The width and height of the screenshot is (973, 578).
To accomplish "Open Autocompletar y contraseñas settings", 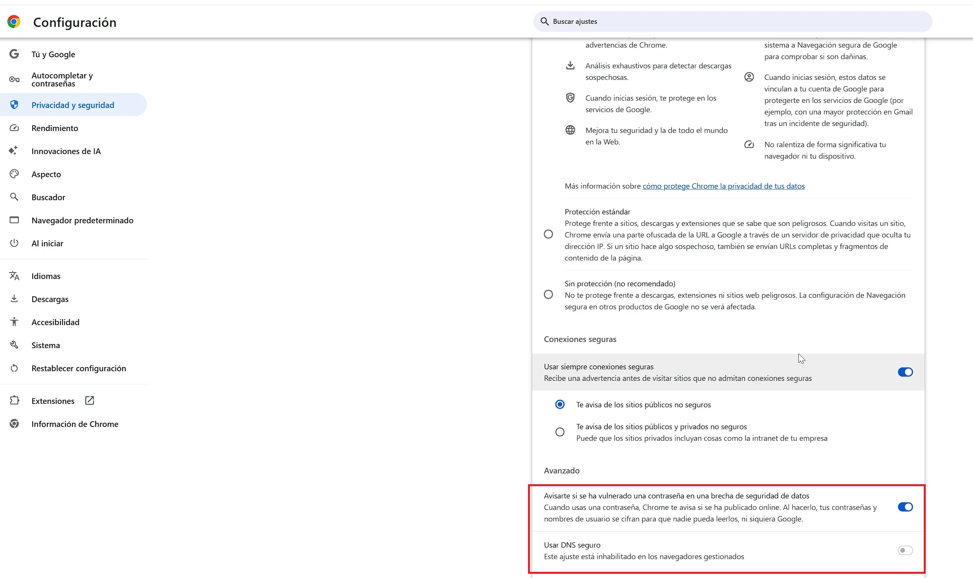I will [73, 80].
